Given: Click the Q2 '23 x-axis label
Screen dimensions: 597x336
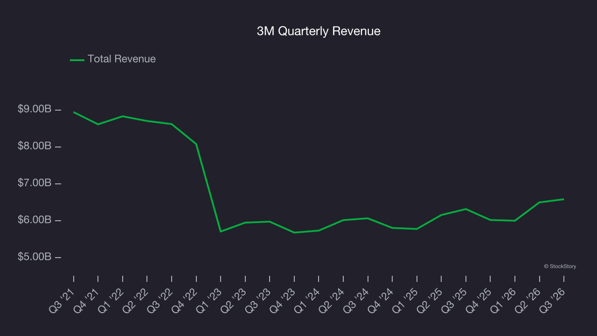Looking at the screenshot, I should point(234,300).
